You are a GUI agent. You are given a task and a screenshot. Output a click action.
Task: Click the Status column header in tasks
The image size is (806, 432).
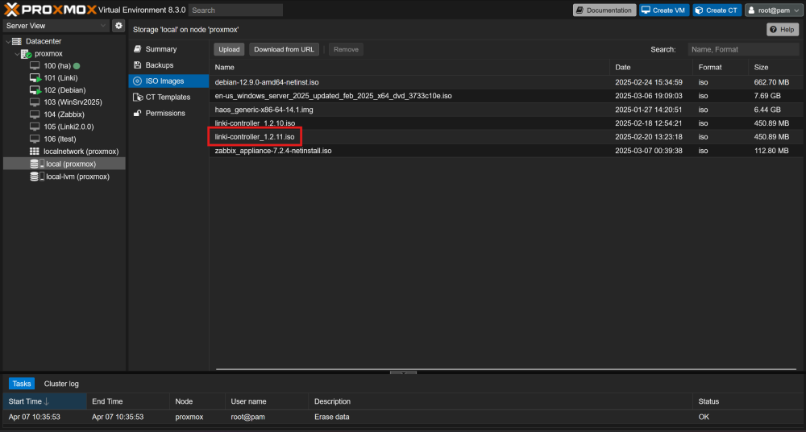748,401
